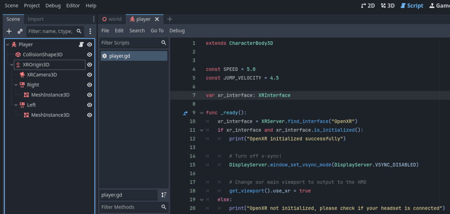Switch to the world scene tab
The image size is (450, 214).
112,19
